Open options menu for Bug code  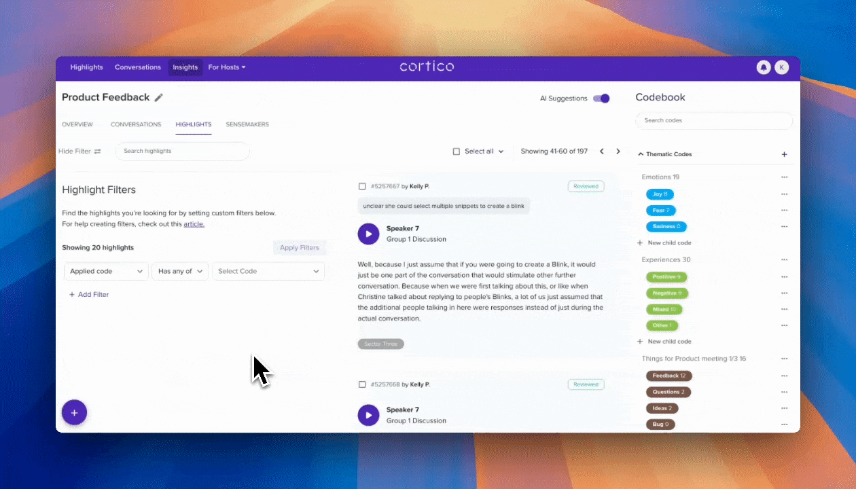pyautogui.click(x=784, y=424)
